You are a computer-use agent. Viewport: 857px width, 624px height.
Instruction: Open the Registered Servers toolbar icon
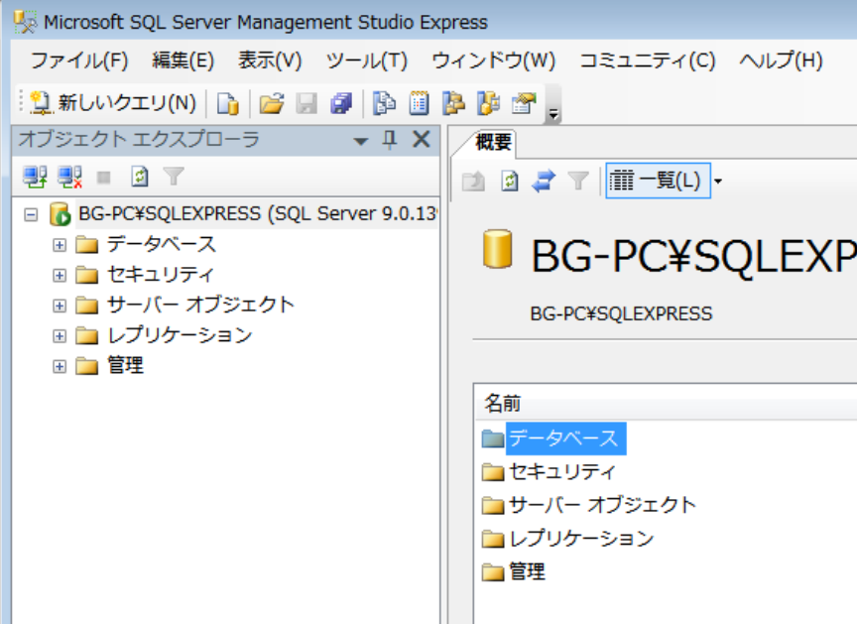[385, 103]
